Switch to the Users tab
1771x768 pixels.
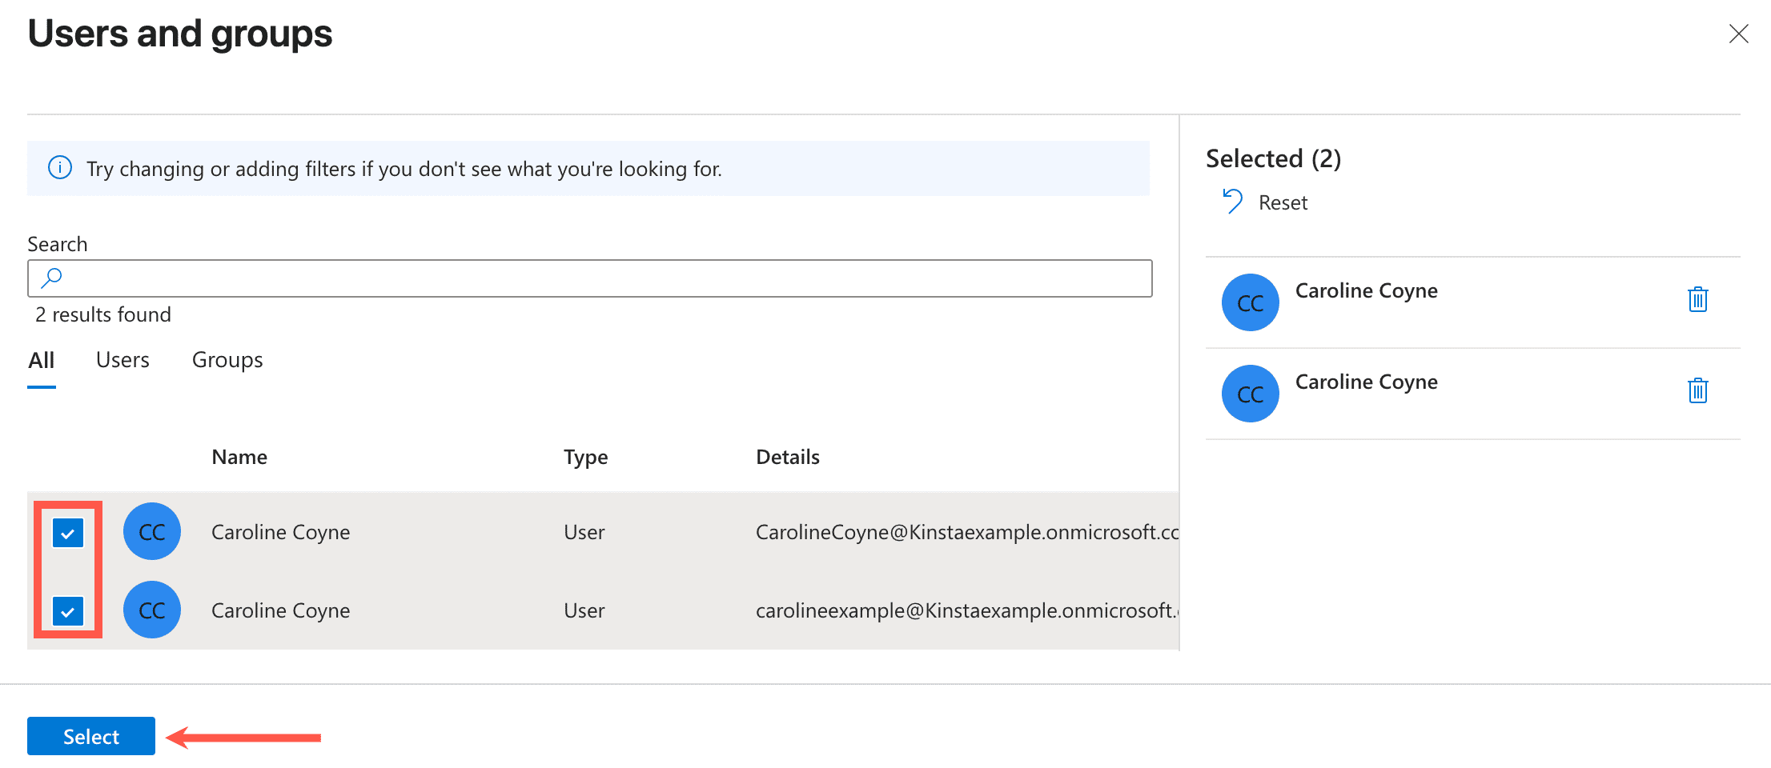pos(122,359)
